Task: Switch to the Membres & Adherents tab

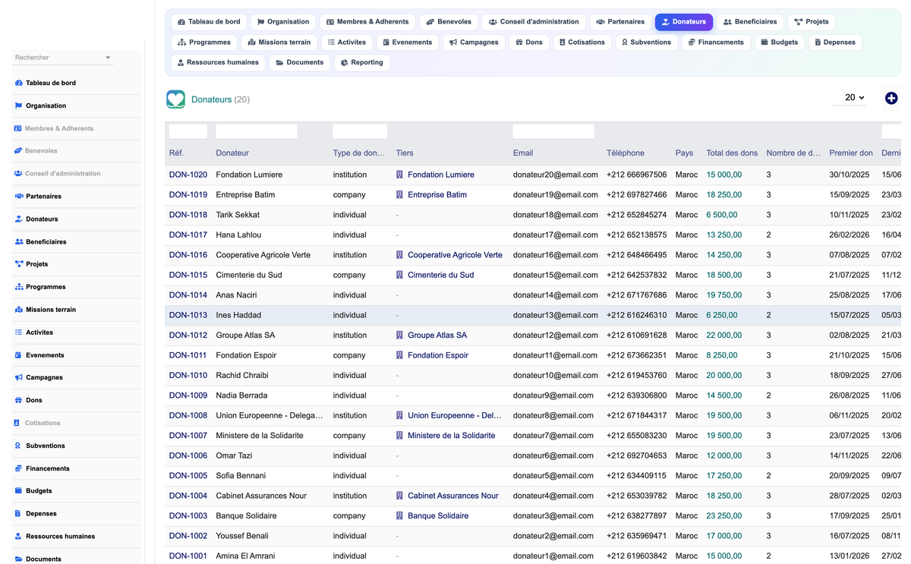Action: pyautogui.click(x=367, y=22)
